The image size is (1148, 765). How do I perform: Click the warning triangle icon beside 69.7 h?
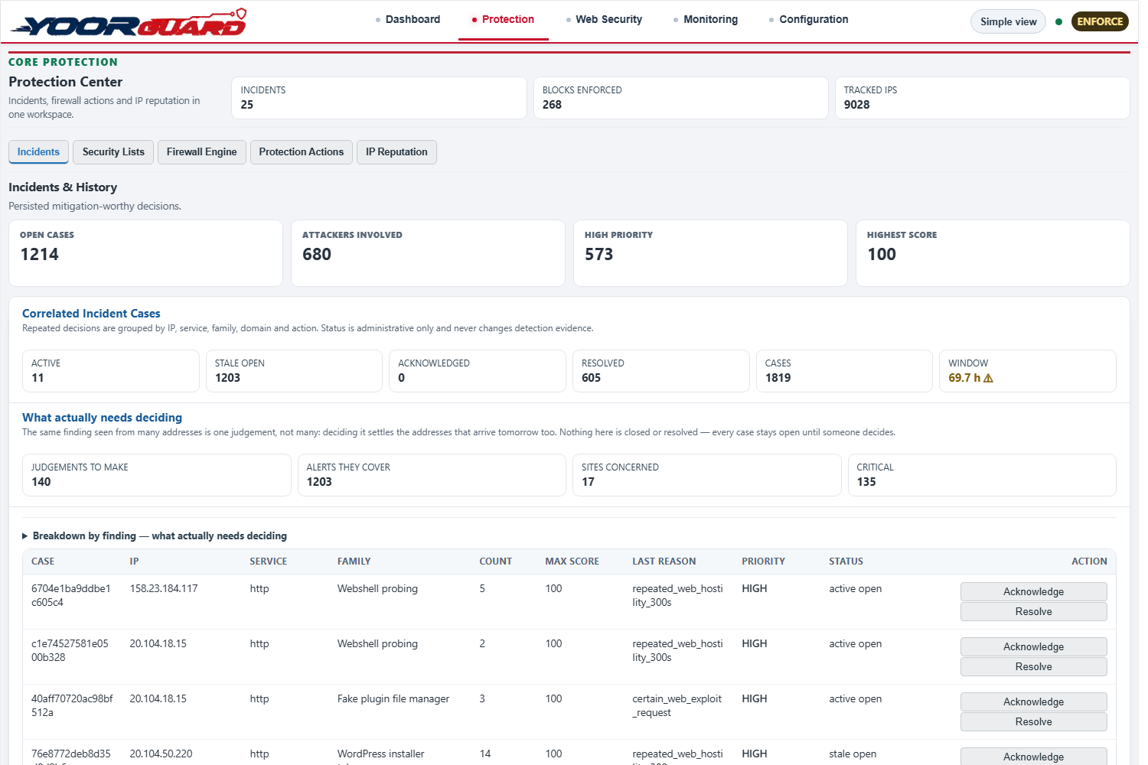(988, 378)
